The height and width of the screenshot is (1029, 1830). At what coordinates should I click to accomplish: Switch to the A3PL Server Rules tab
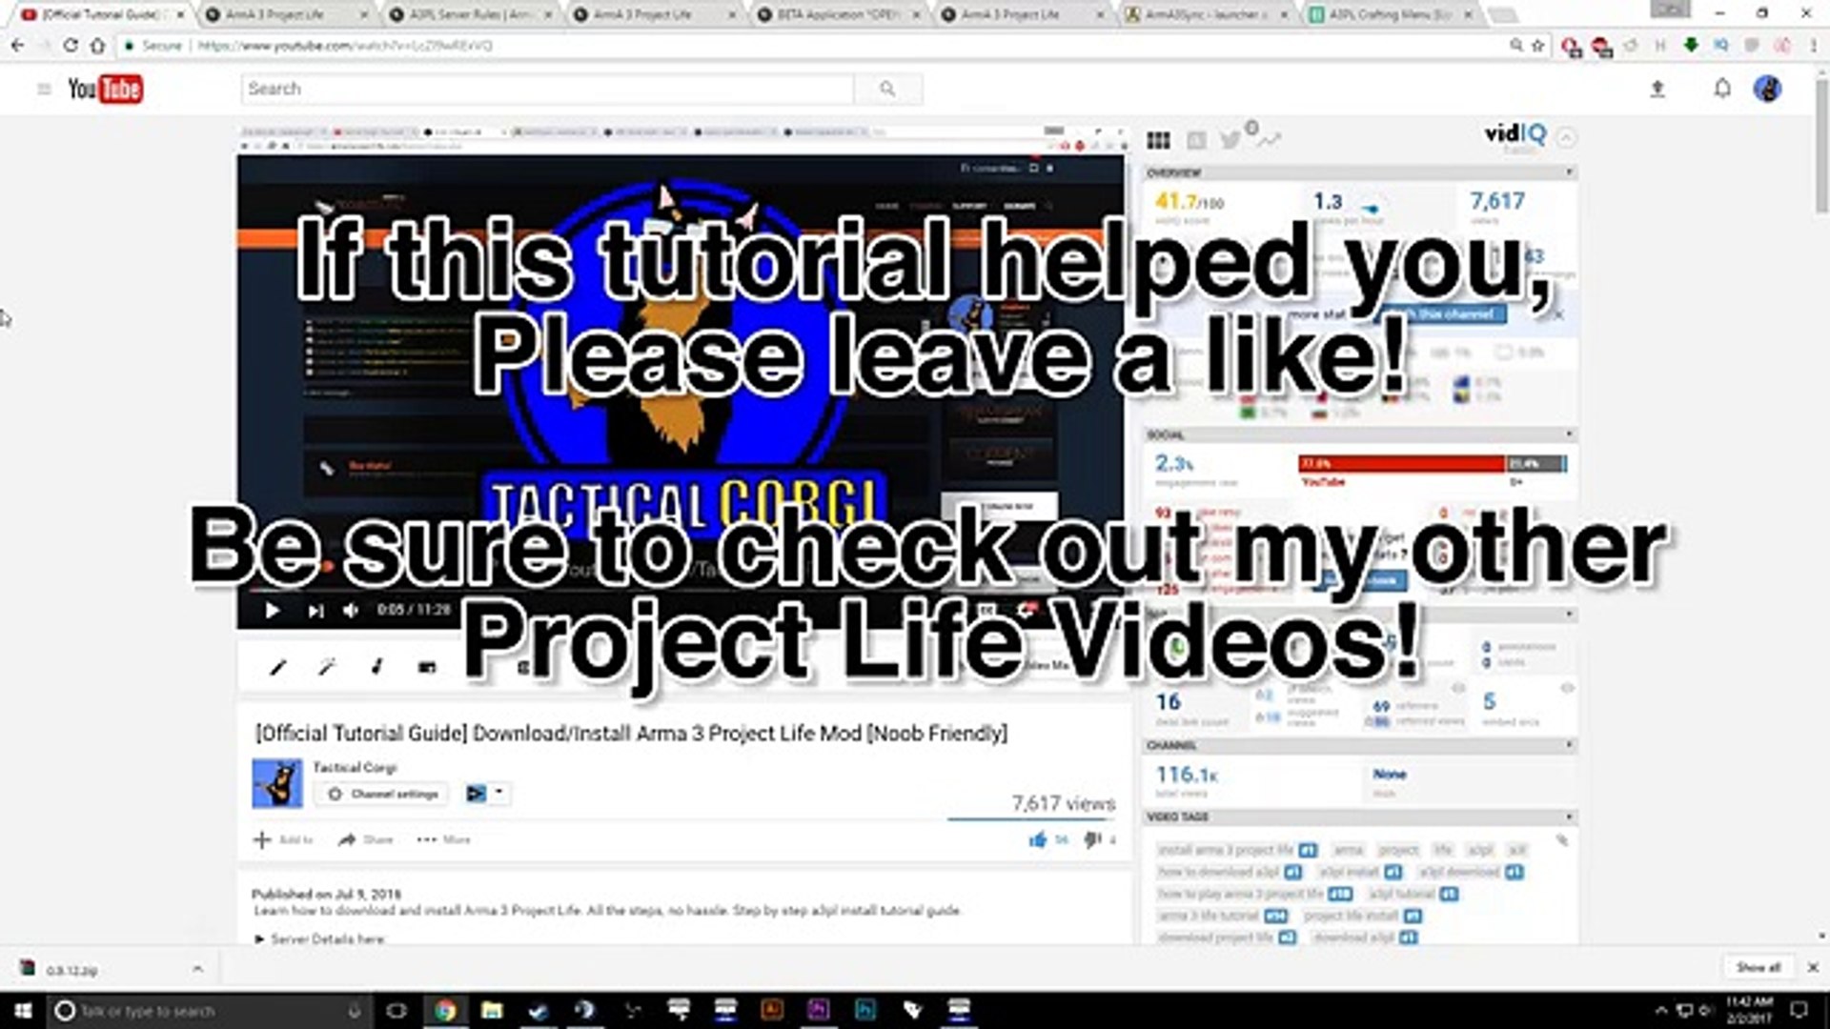pyautogui.click(x=471, y=14)
